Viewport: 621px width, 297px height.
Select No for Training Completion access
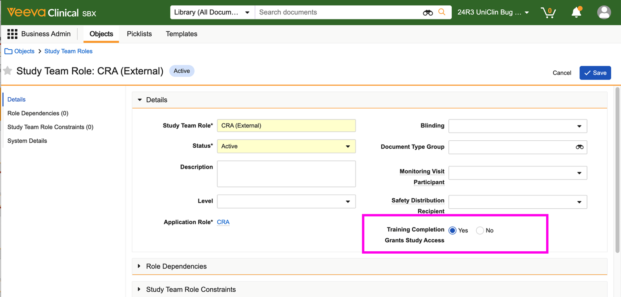click(480, 231)
